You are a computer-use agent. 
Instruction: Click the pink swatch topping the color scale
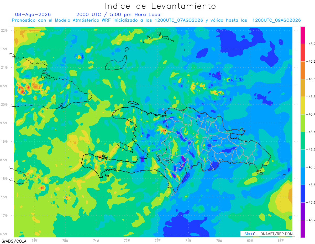pyautogui.click(x=303, y=35)
